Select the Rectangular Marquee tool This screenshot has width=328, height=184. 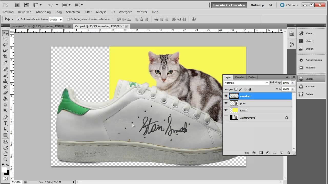pos(5,39)
